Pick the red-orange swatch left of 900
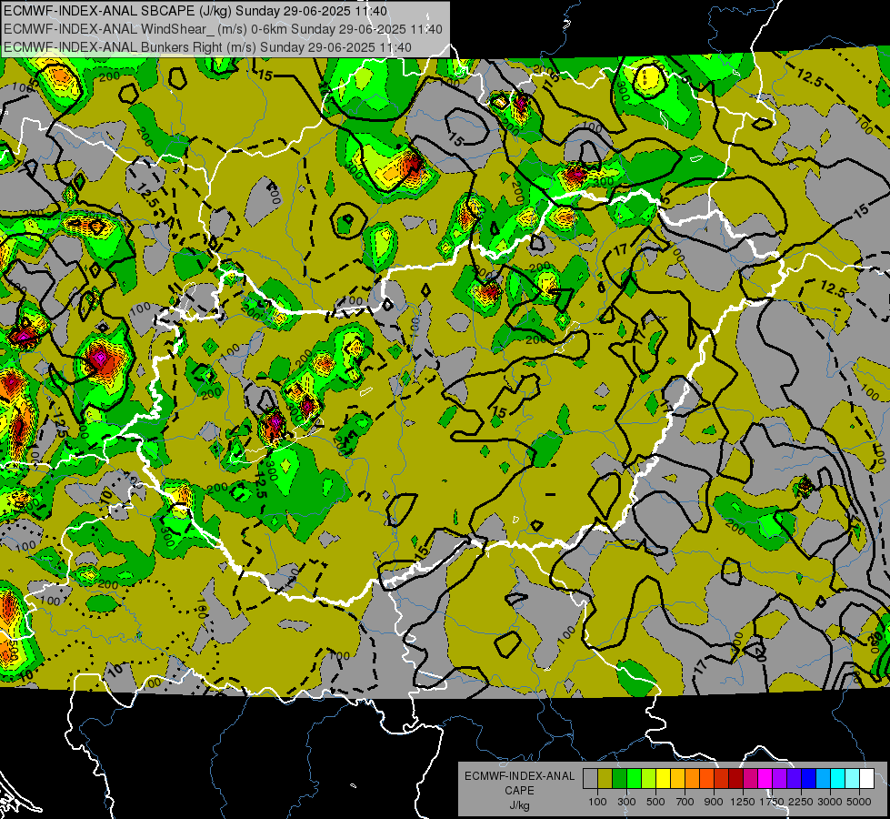The width and height of the screenshot is (890, 819). click(706, 779)
